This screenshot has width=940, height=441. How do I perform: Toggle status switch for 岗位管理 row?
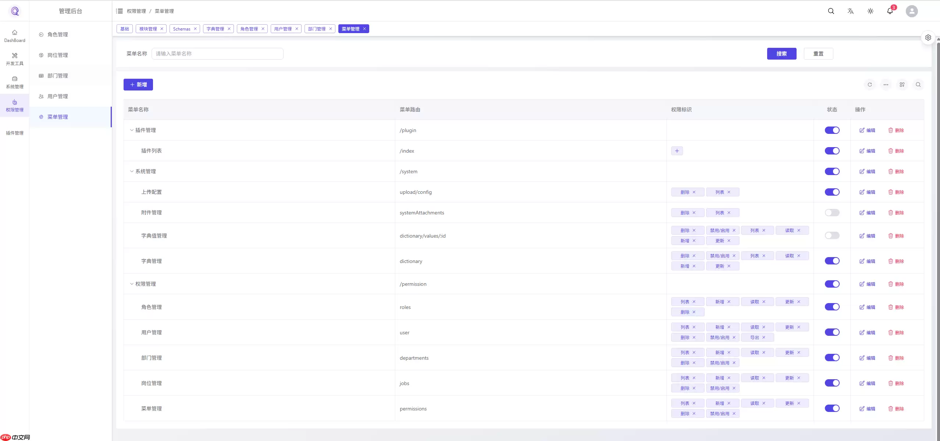832,383
